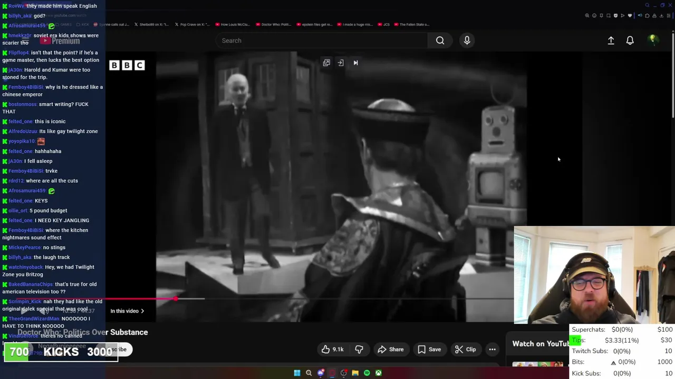Click the tab search icon at the browser window top
675x379 pixels.
(647, 5)
